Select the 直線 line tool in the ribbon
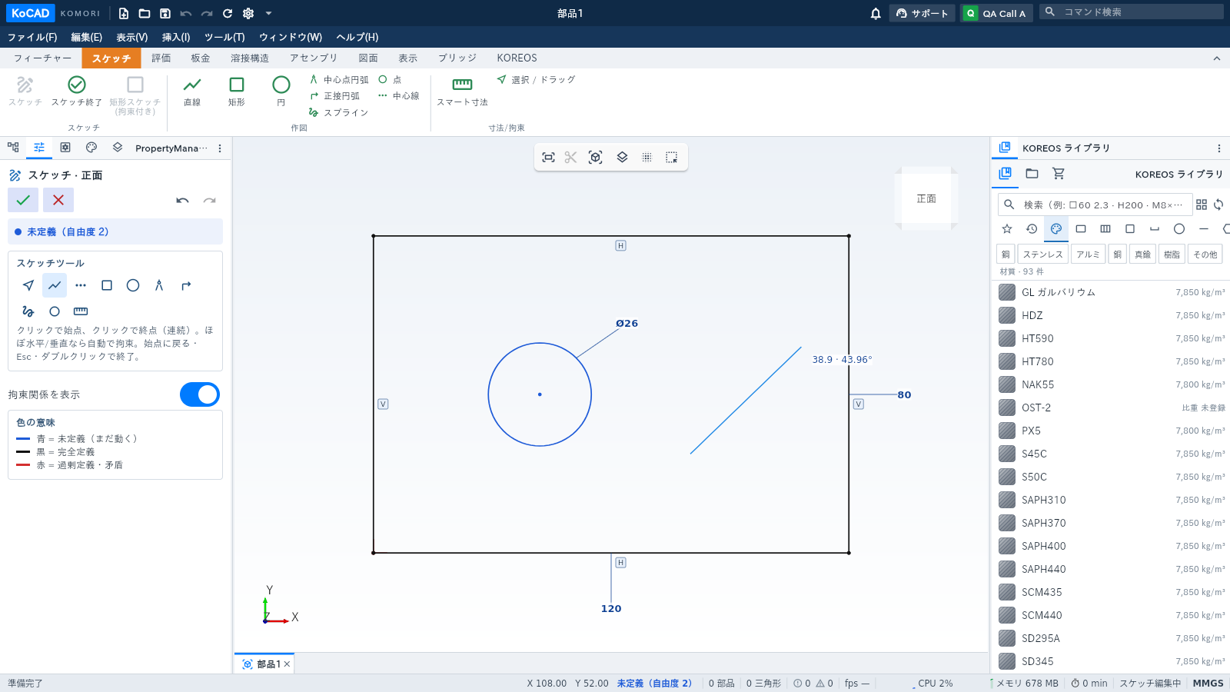 [x=192, y=91]
